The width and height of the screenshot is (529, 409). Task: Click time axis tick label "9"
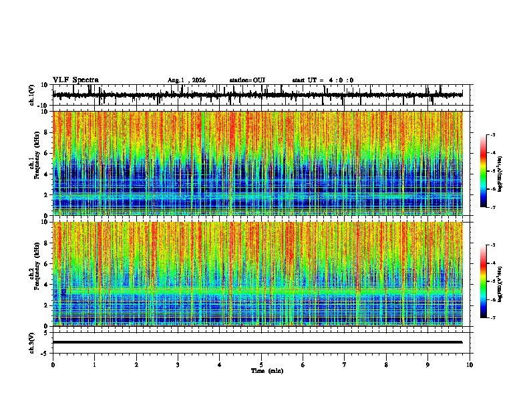[427, 365]
